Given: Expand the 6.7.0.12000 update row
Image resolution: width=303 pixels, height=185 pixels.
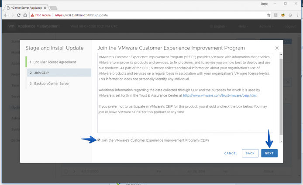Looking at the screenshot, I should click(74, 171).
